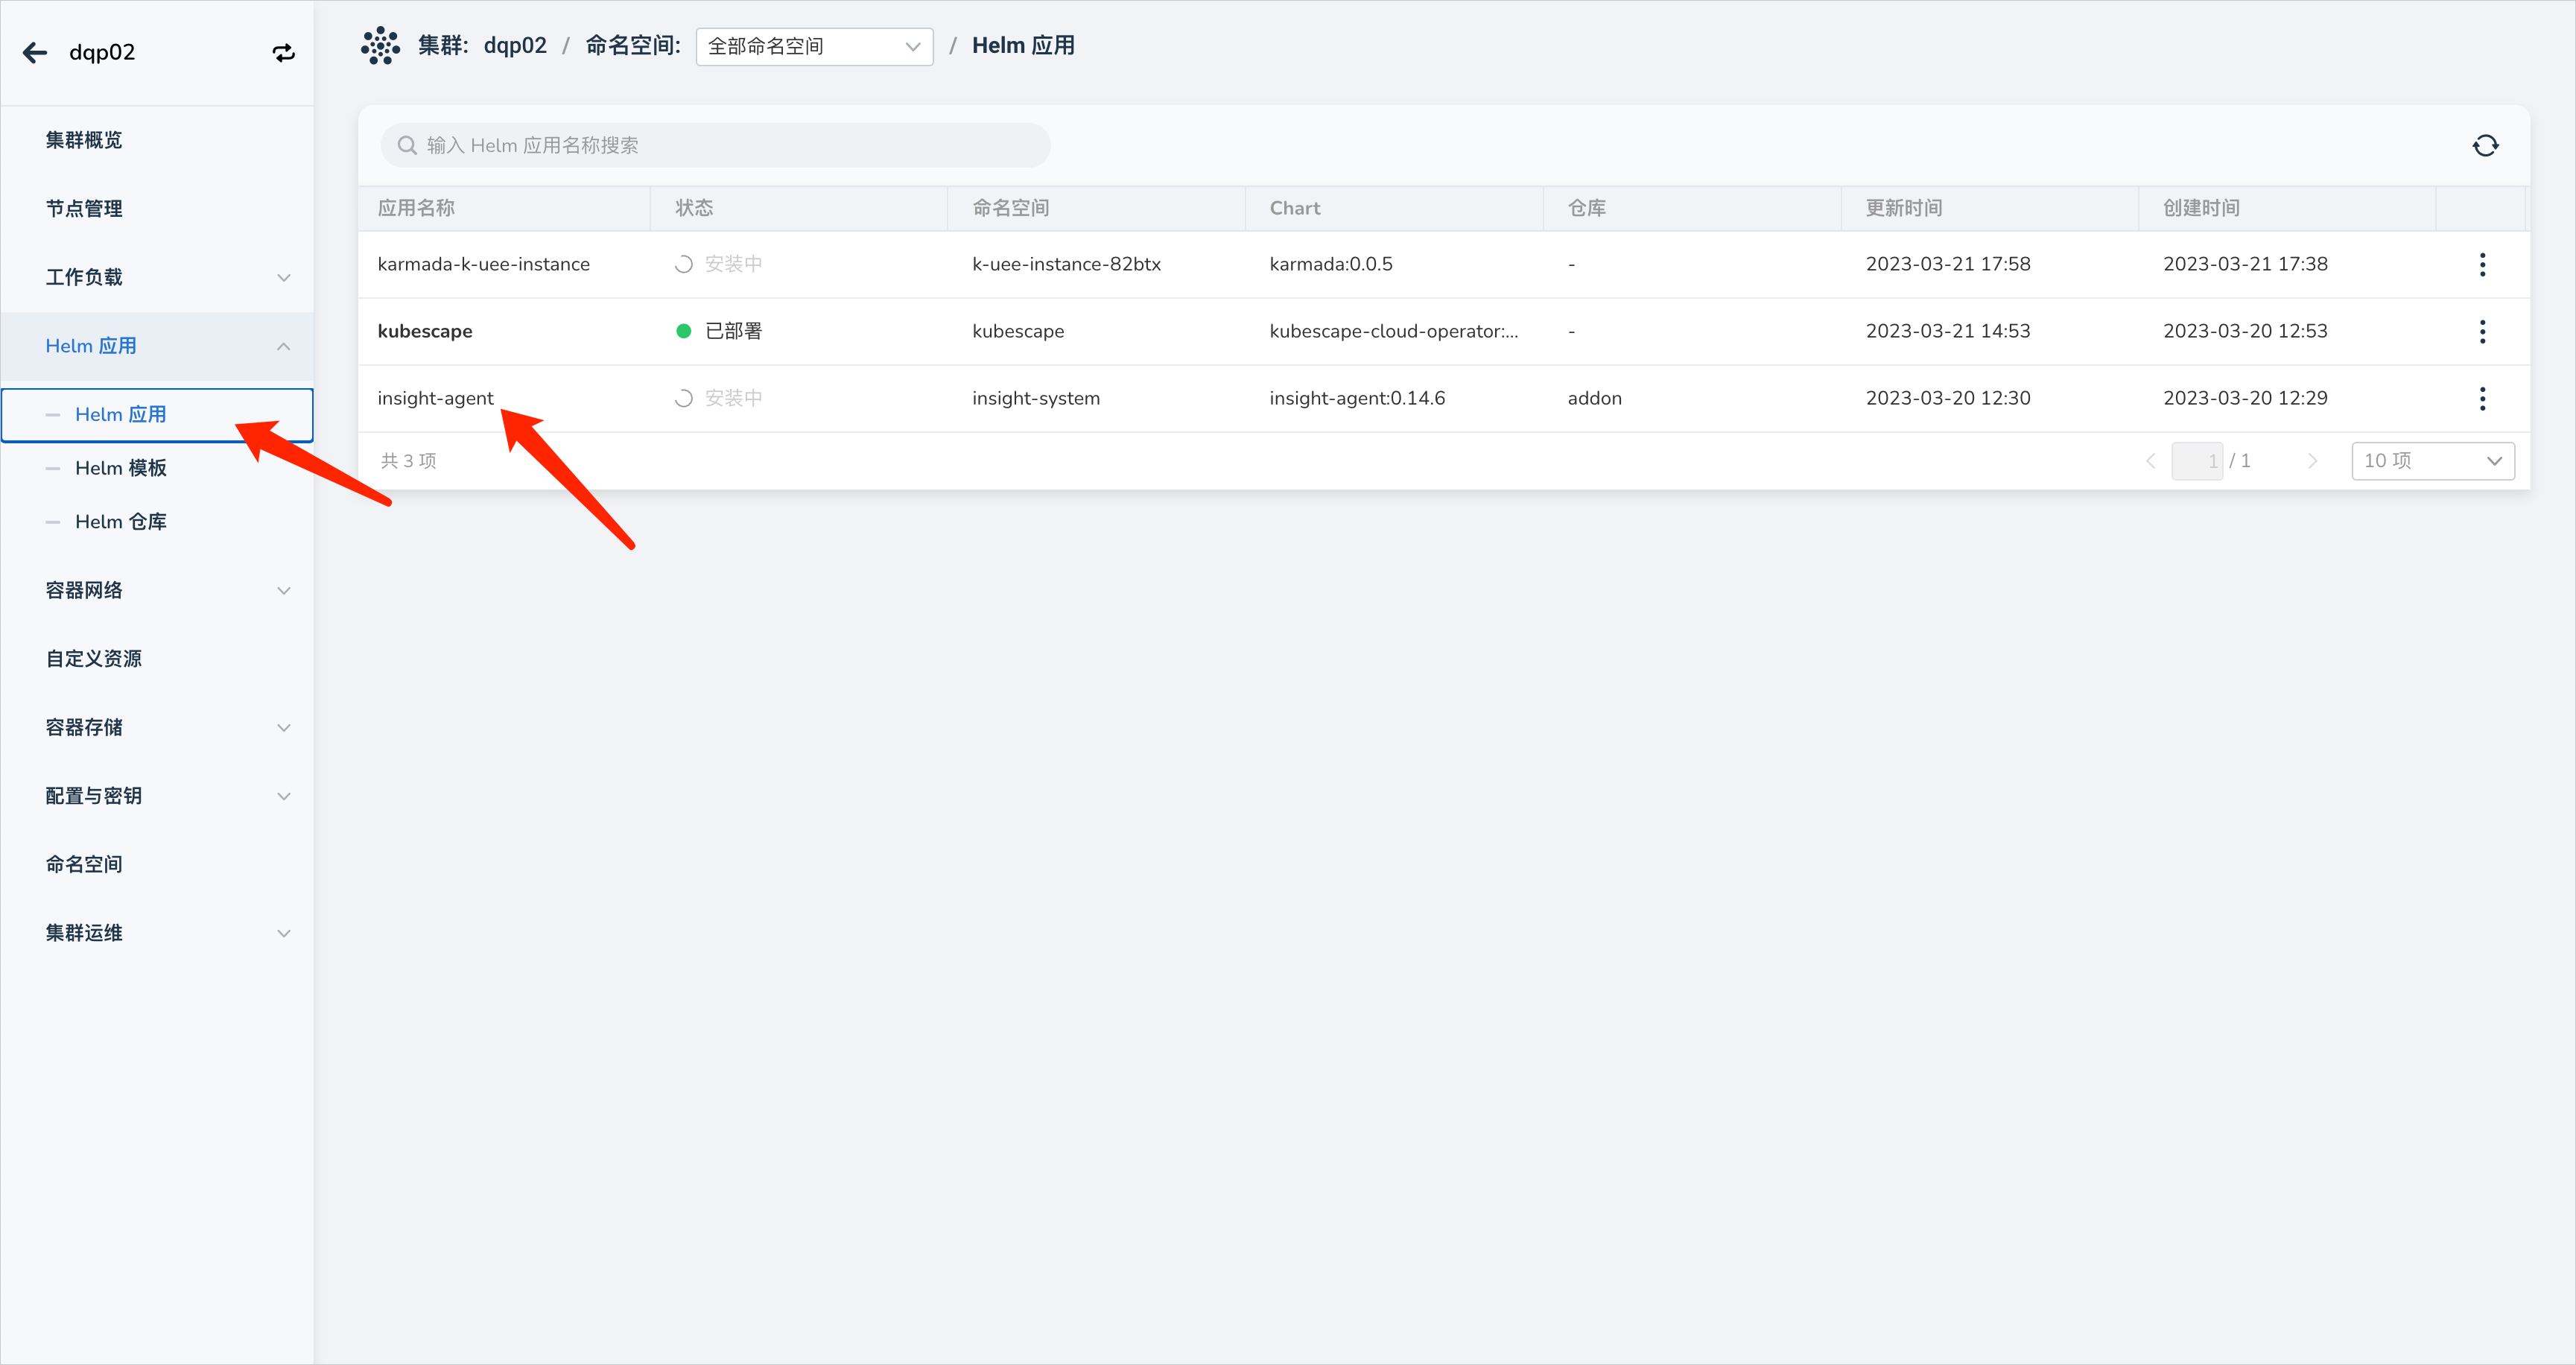Click the k-uee-instance-82btx namespace cell

pyautogui.click(x=1067, y=264)
